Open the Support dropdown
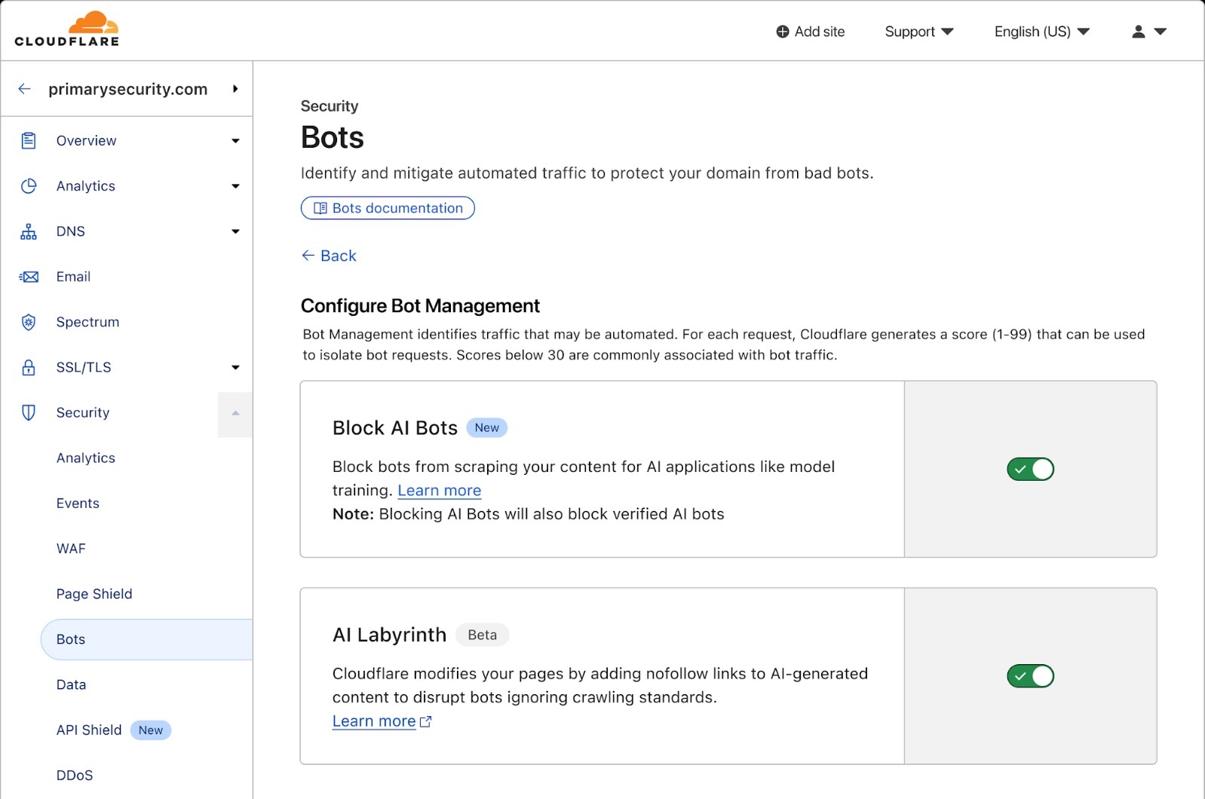The image size is (1205, 799). coord(918,32)
